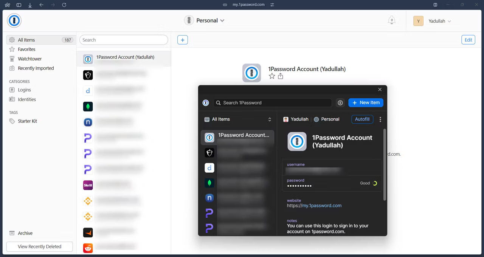Toggle the favorite star on 1Password Account
484x257 pixels.
pyautogui.click(x=272, y=76)
